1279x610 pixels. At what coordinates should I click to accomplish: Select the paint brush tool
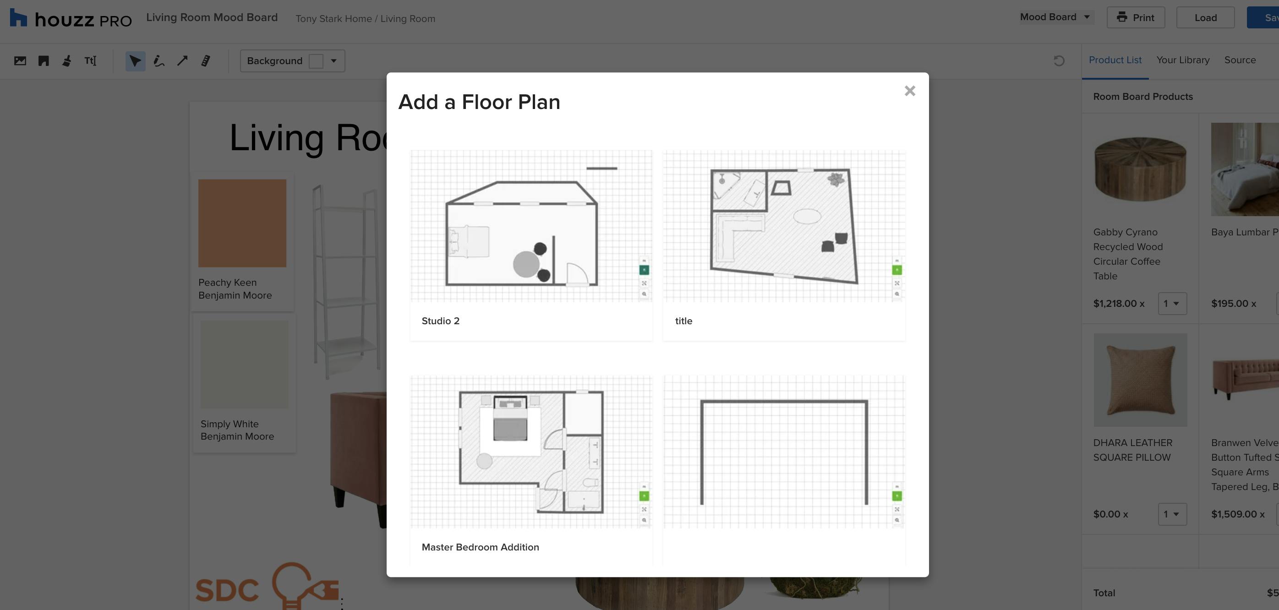point(67,60)
